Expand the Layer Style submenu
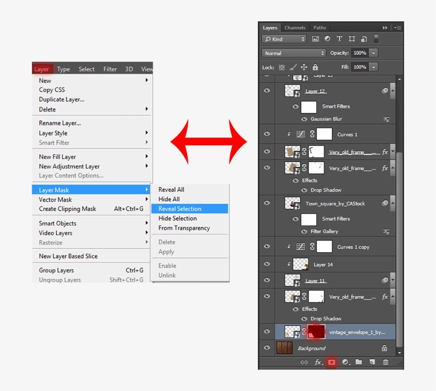The width and height of the screenshot is (436, 391). pos(147,133)
